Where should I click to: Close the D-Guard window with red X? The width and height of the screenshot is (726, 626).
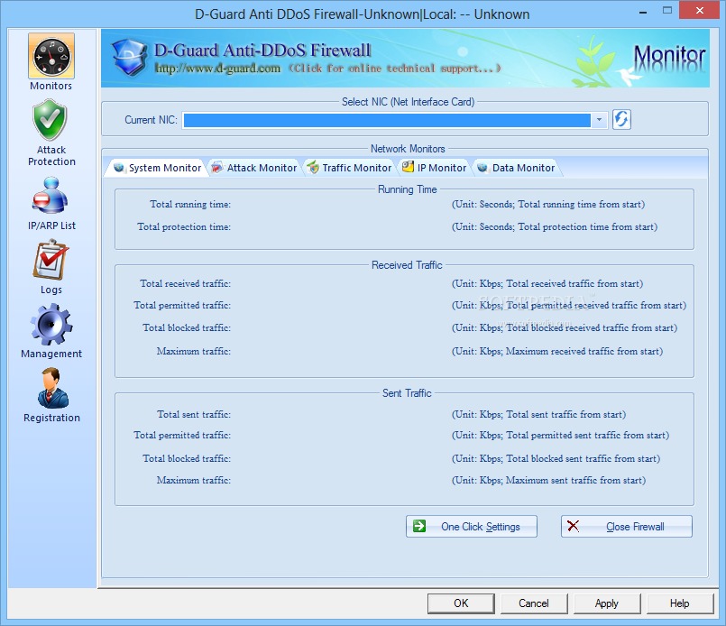coord(699,10)
